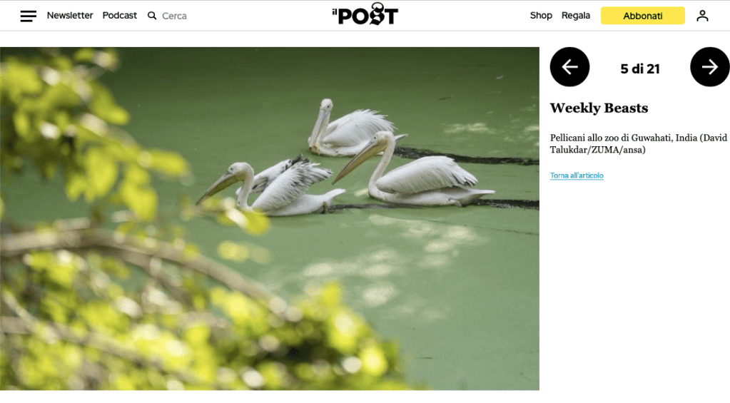Viewport: 730px width, 403px height.
Task: Click the Guwahati zoo photo caption
Action: (638, 143)
